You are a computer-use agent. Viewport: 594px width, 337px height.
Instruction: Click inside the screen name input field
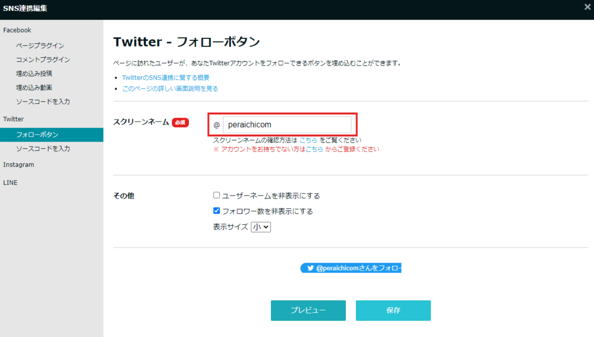pos(288,124)
